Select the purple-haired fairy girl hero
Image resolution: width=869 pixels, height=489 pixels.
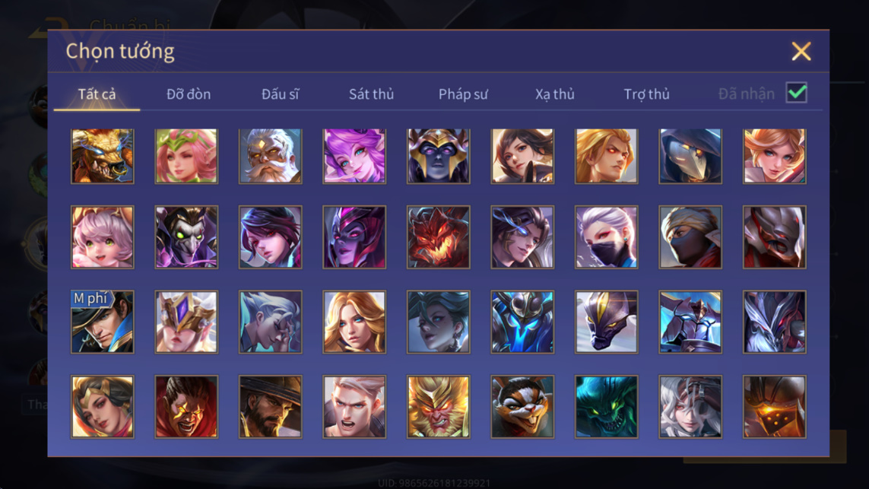(x=354, y=157)
